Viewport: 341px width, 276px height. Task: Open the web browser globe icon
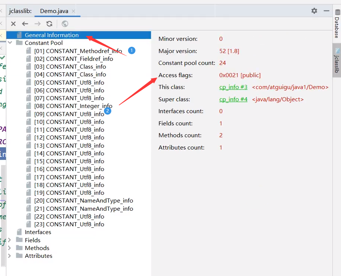pos(65,24)
